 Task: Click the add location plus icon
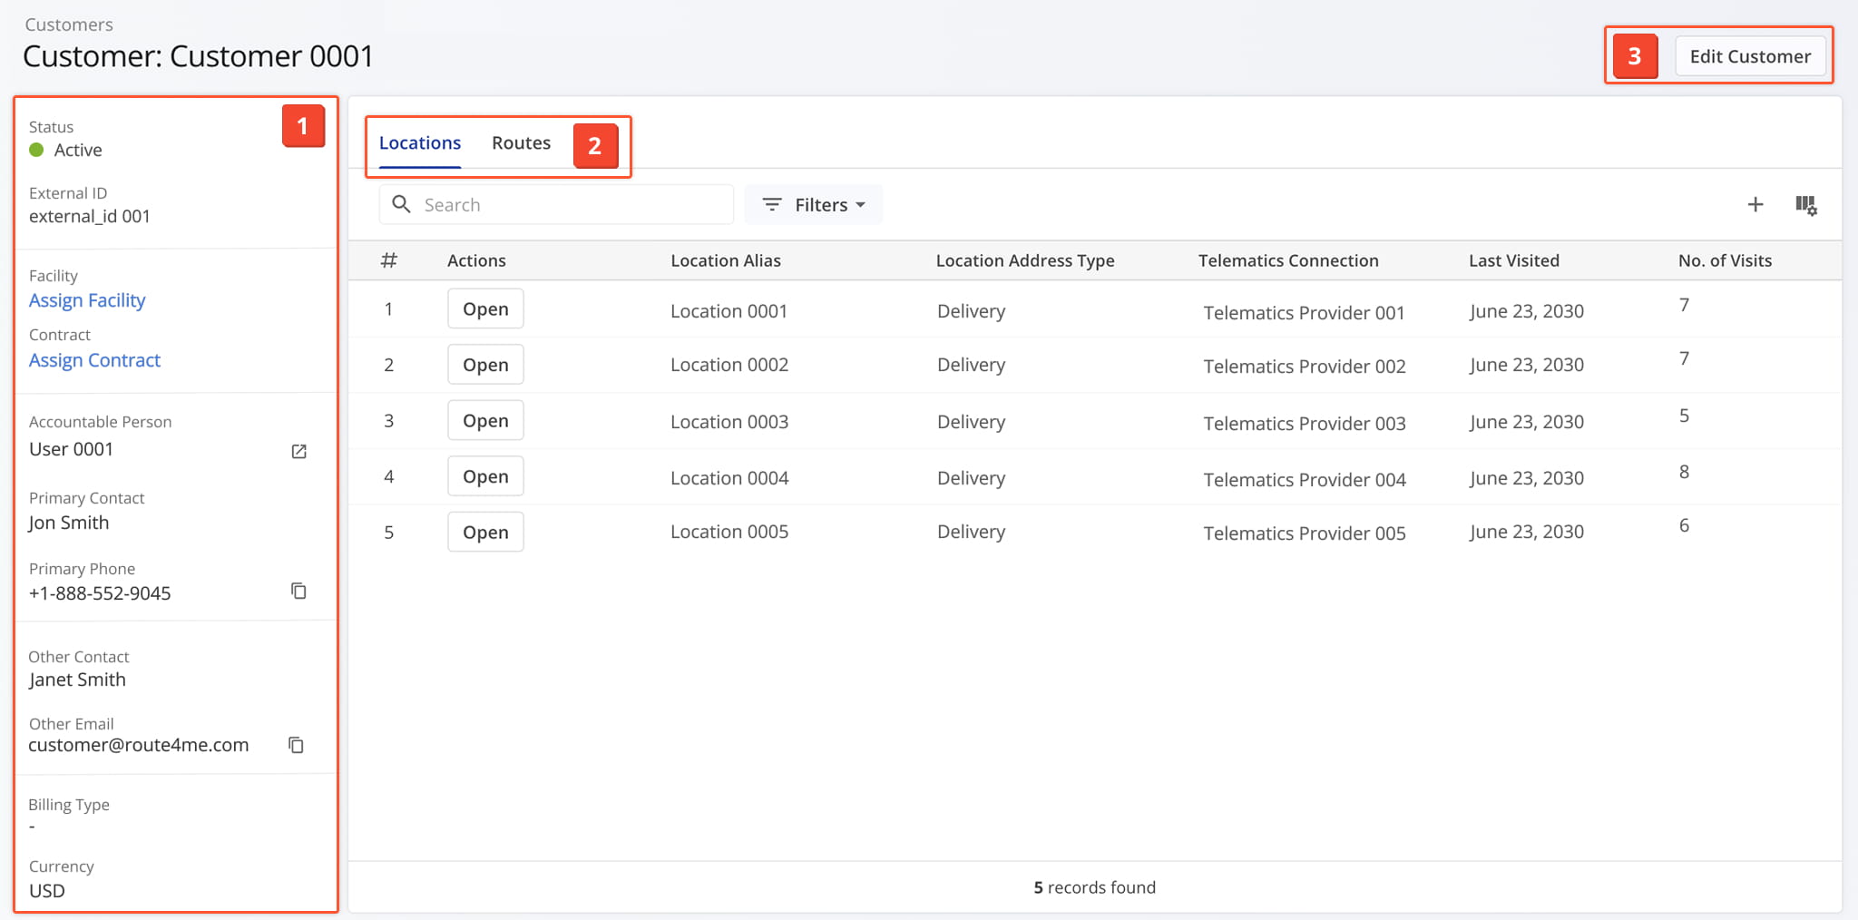(x=1755, y=205)
